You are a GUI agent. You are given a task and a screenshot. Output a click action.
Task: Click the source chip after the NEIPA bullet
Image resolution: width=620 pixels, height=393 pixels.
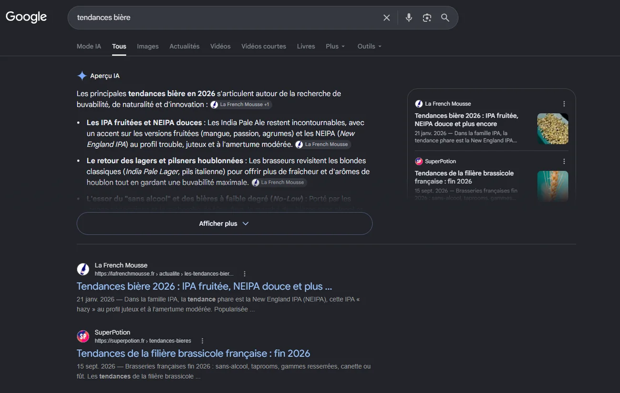pos(323,144)
